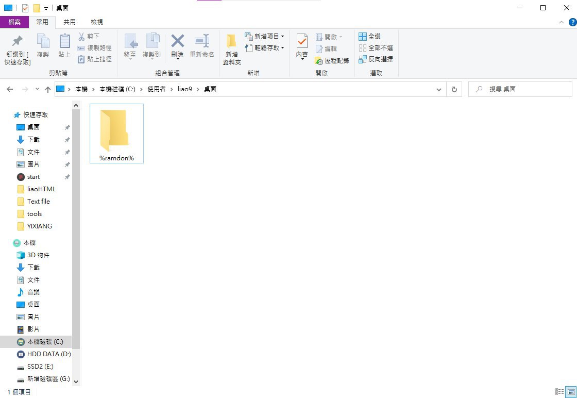Switch to large icons view in status bar
The height and width of the screenshot is (398, 577).
click(x=571, y=392)
